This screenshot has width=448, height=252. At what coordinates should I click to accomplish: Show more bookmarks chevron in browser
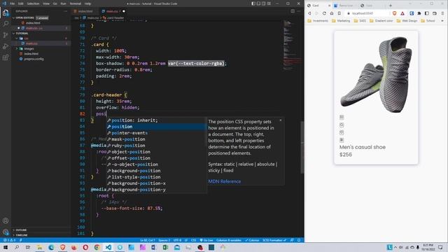(x=442, y=21)
